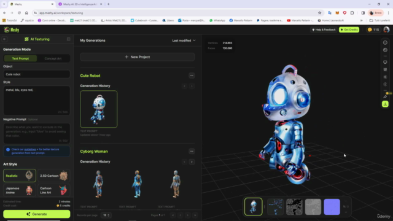Screen dimensions: 393x221
Task: Select the second sphere shading mode in the viewport toolbar
Action: (x=385, y=50)
